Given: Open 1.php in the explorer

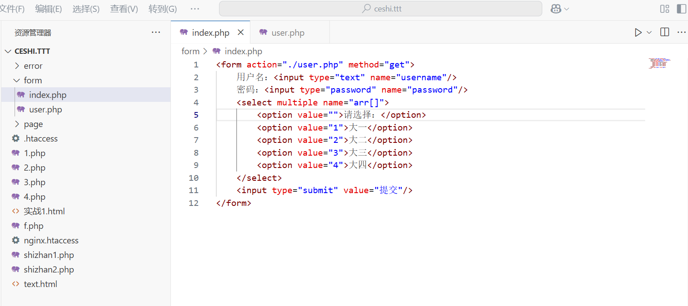Looking at the screenshot, I should click(86, 153).
